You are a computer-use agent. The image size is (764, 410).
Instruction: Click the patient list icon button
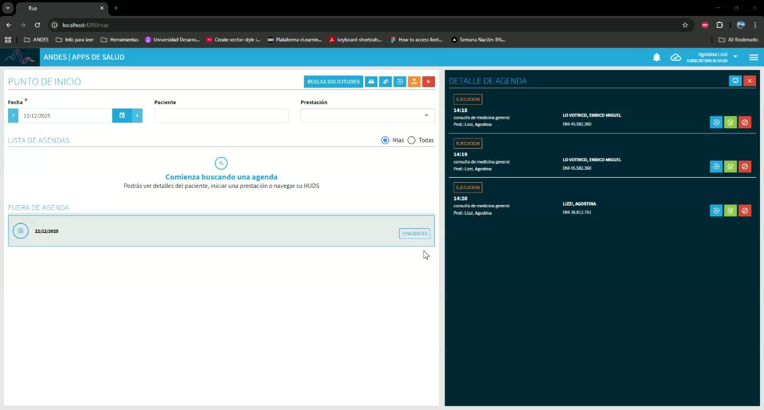tap(385, 81)
